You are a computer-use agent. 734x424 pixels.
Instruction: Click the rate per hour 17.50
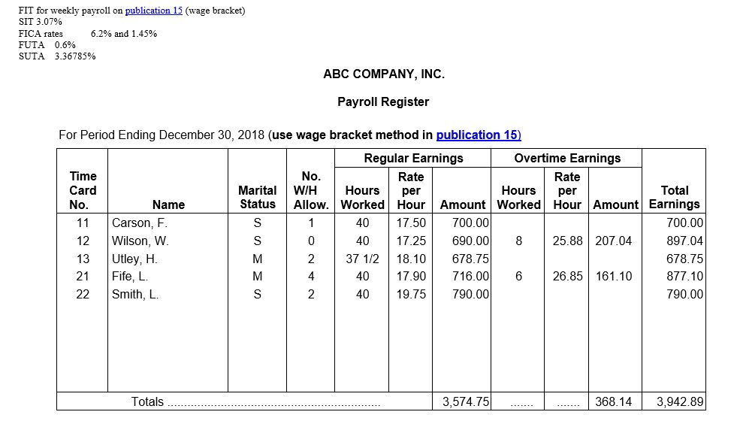point(411,223)
